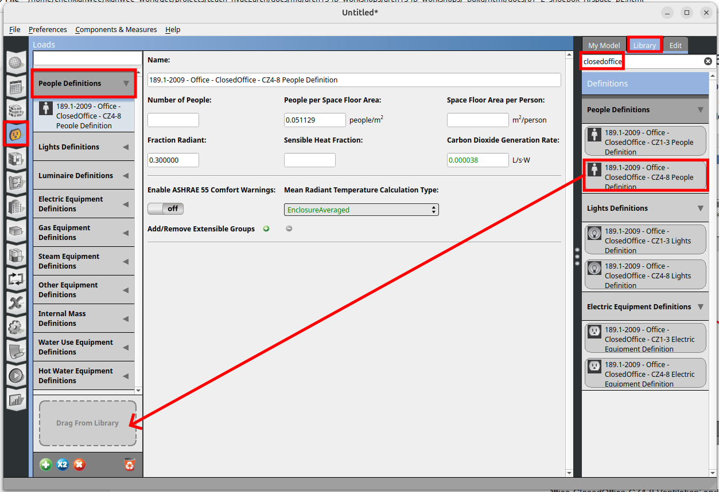This screenshot has width=719, height=492.
Task: Open the Constructions tab brick wall icon
Action: click(15, 110)
